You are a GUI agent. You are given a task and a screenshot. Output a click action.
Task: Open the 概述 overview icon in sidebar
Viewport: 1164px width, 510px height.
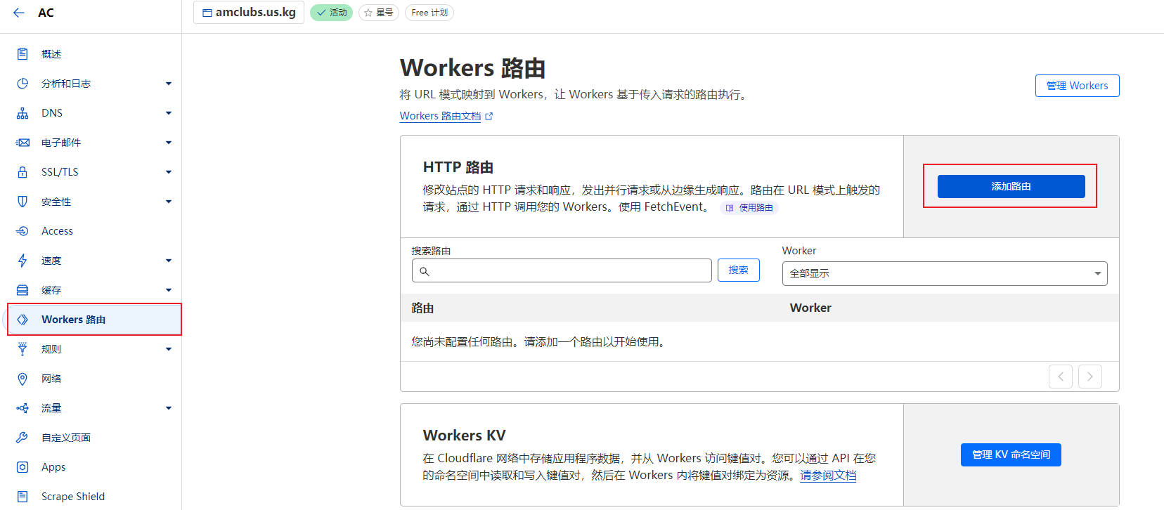point(22,54)
